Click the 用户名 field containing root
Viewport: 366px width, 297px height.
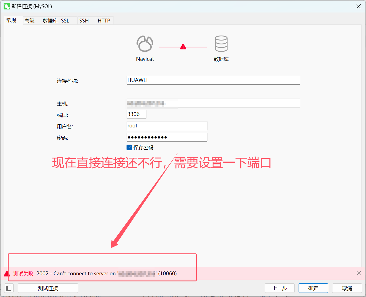[167, 126]
